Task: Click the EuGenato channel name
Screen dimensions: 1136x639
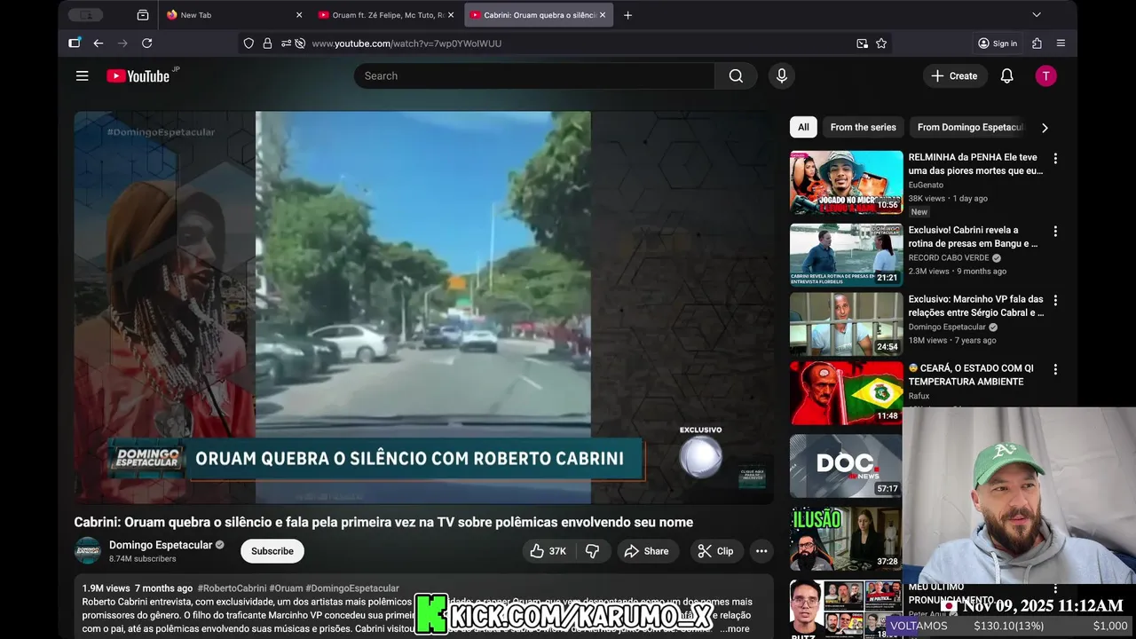Action: pyautogui.click(x=926, y=185)
